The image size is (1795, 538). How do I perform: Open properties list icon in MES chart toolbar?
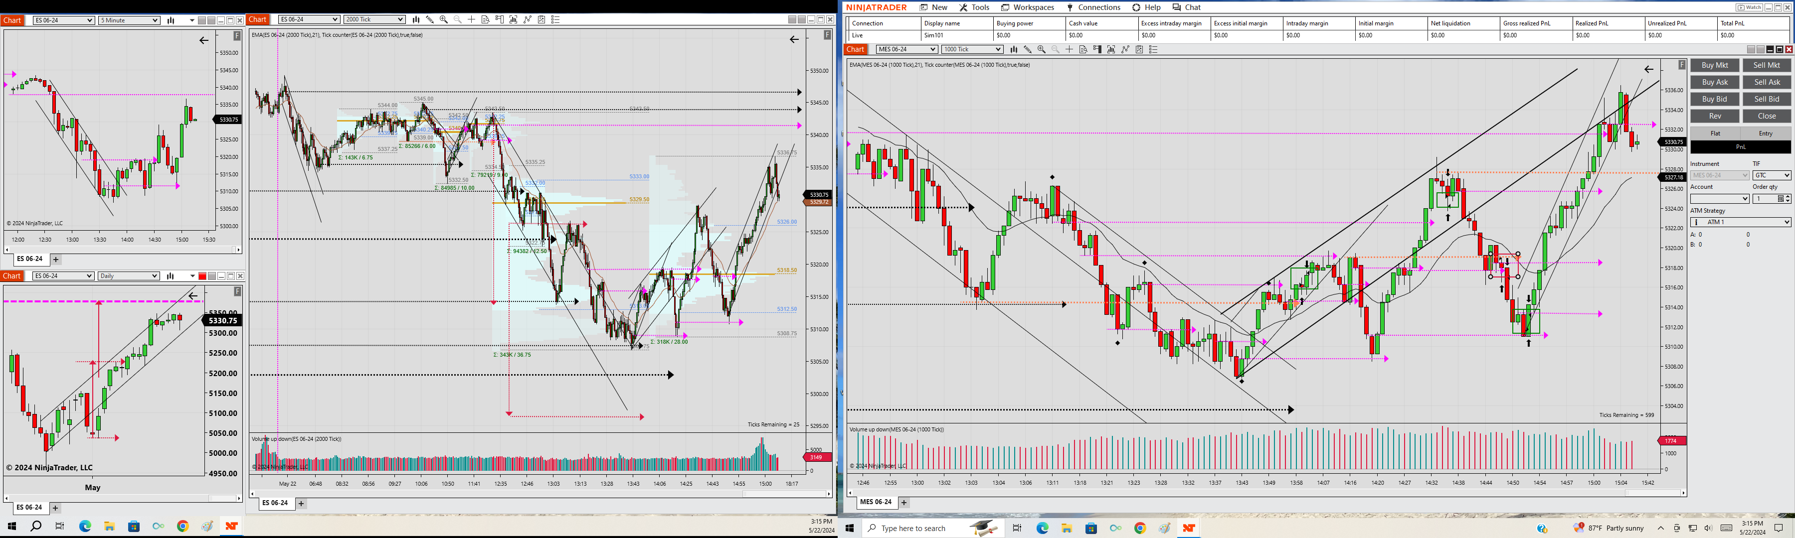point(1153,49)
